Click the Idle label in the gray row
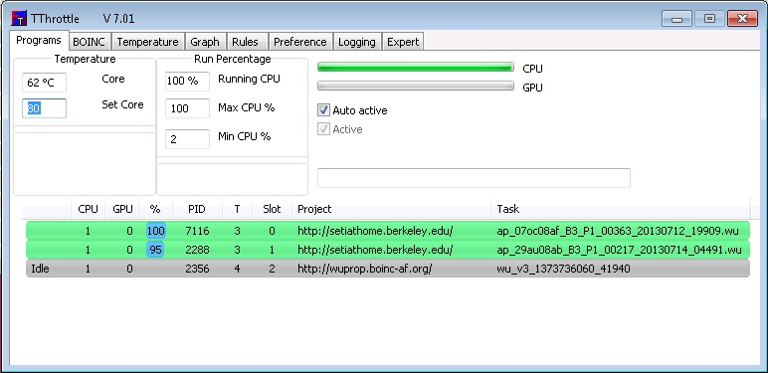 point(40,269)
